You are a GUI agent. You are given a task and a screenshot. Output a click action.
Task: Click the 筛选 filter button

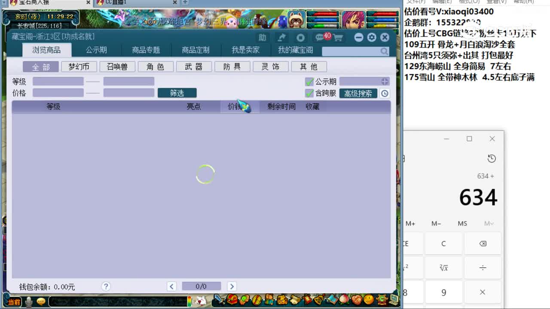point(177,93)
